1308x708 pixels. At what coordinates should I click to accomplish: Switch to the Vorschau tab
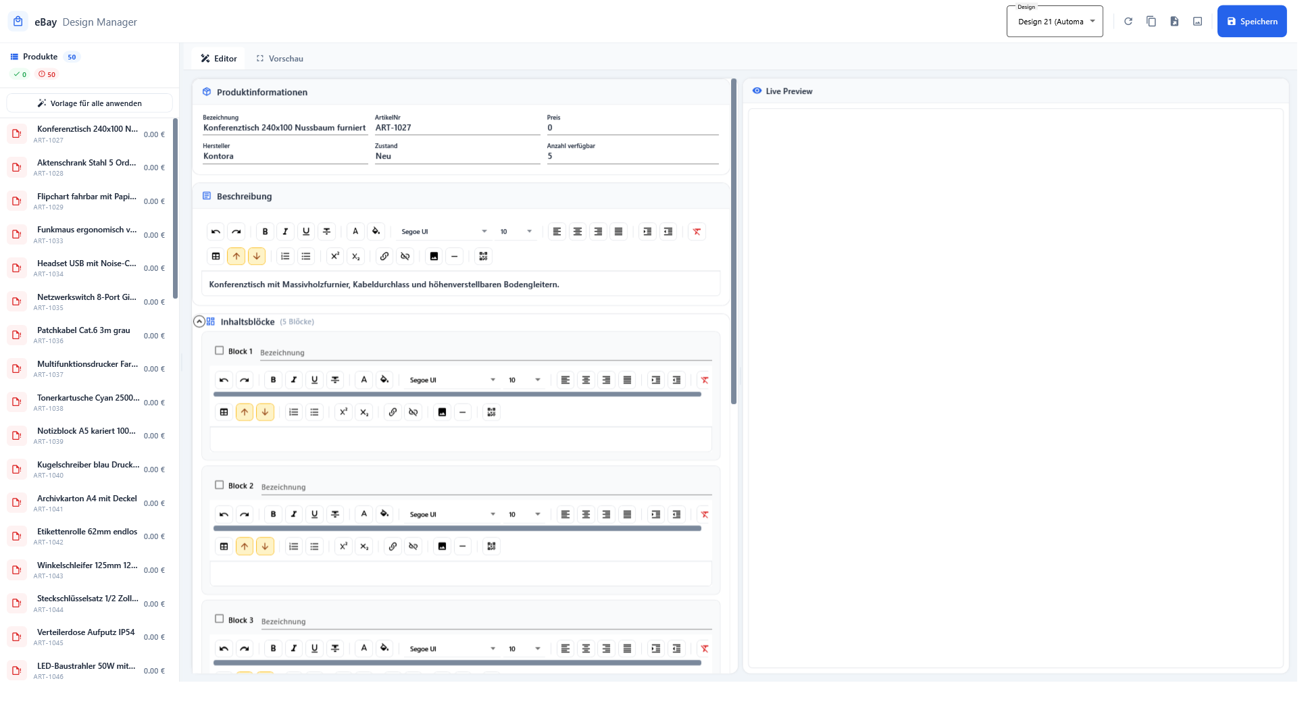(280, 59)
